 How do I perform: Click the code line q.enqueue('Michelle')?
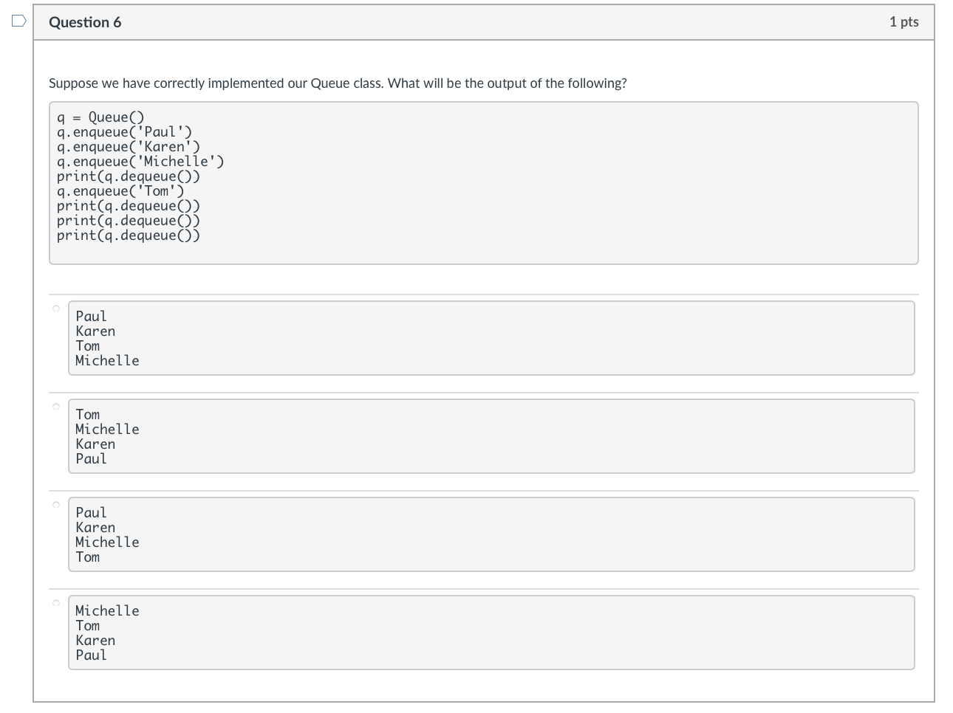140,162
